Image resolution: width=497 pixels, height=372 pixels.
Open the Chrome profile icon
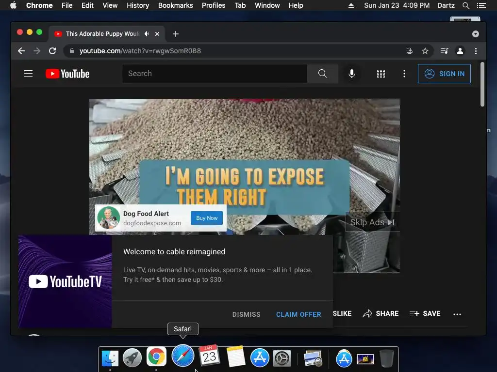coord(460,51)
